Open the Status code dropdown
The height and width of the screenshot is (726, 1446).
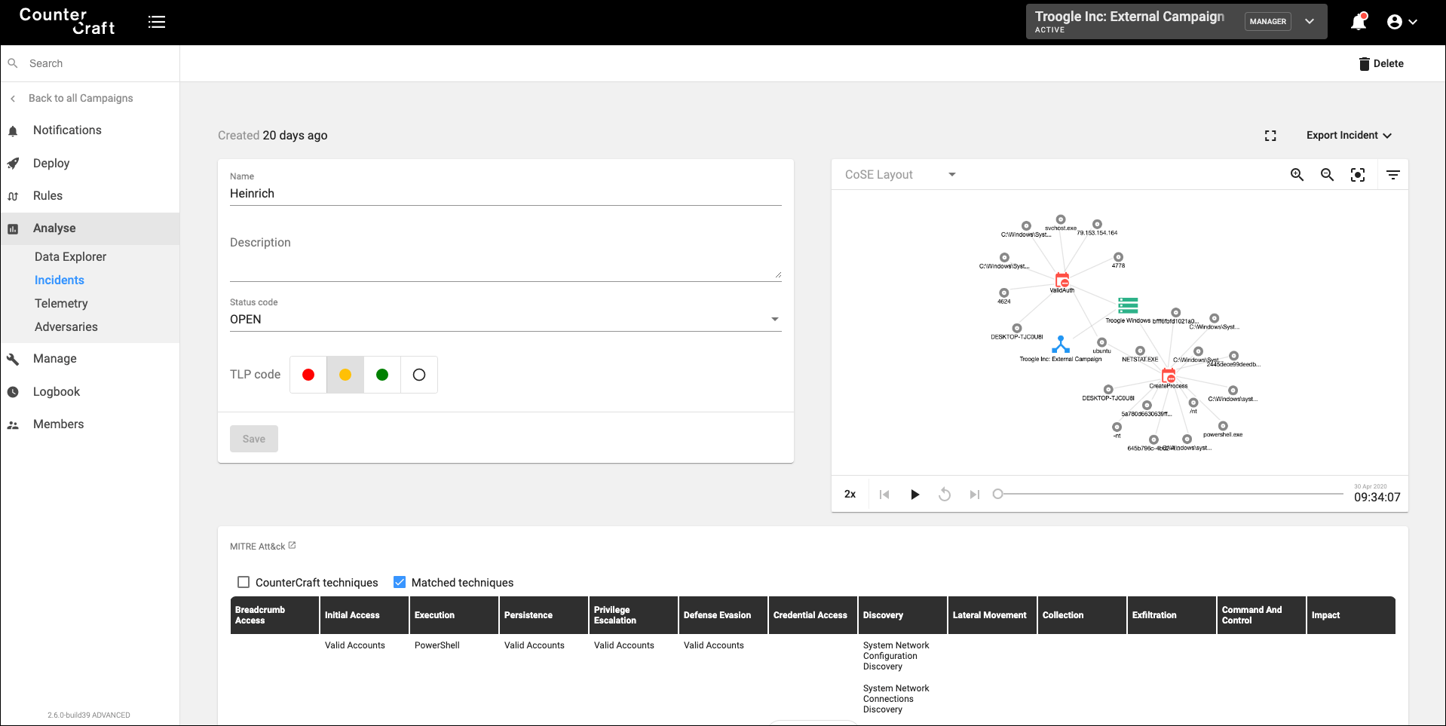coord(505,320)
